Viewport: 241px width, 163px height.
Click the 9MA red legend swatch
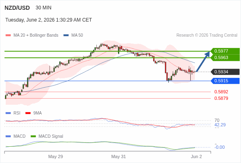click(x=28, y=113)
